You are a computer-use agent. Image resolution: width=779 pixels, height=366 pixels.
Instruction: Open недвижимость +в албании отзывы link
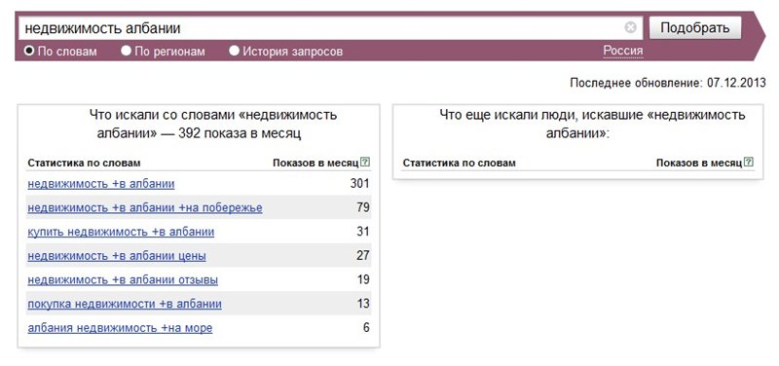pyautogui.click(x=123, y=280)
